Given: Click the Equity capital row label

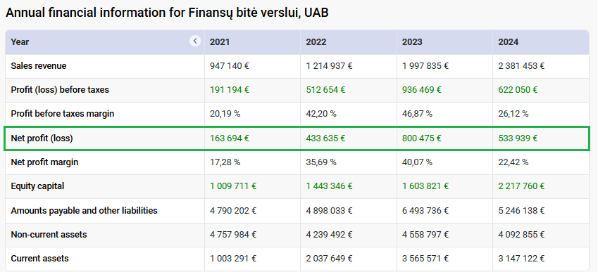Looking at the screenshot, I should (37, 186).
